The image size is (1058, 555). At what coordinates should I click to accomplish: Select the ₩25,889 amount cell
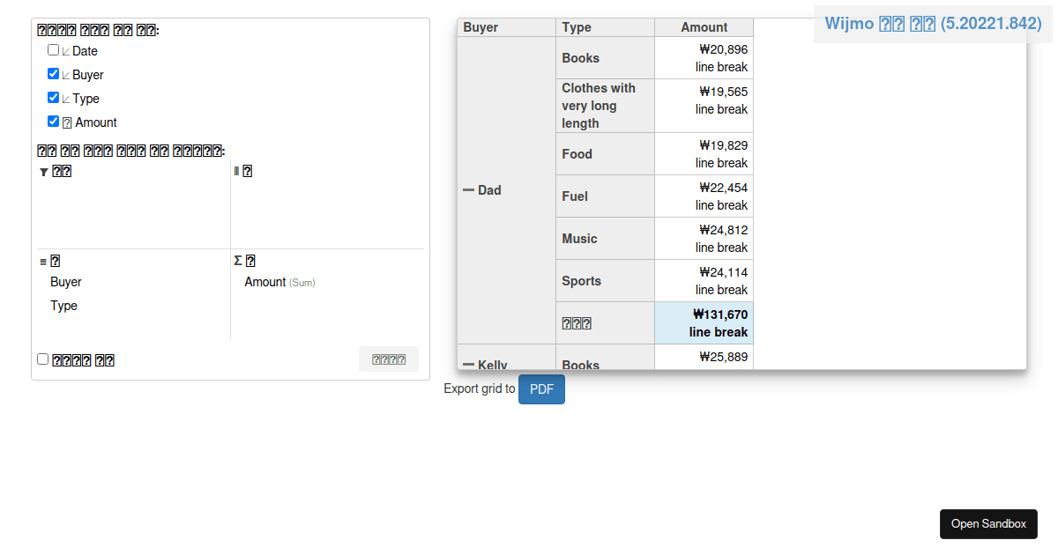pos(704,357)
